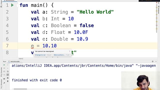Viewport: 160px width, 90px height.
Task: Click line number 3 in the gutter
Action: pos(7,19)
